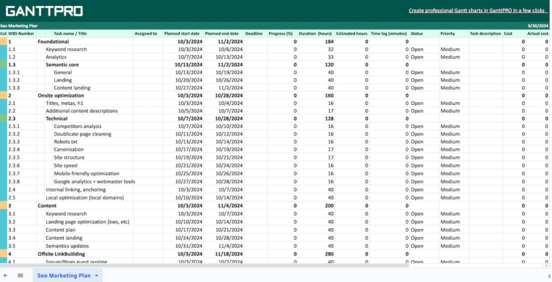Screen dimensions: 552x282
Task: Click the Seo Marketing Plan title cell
Action: click(x=20, y=25)
